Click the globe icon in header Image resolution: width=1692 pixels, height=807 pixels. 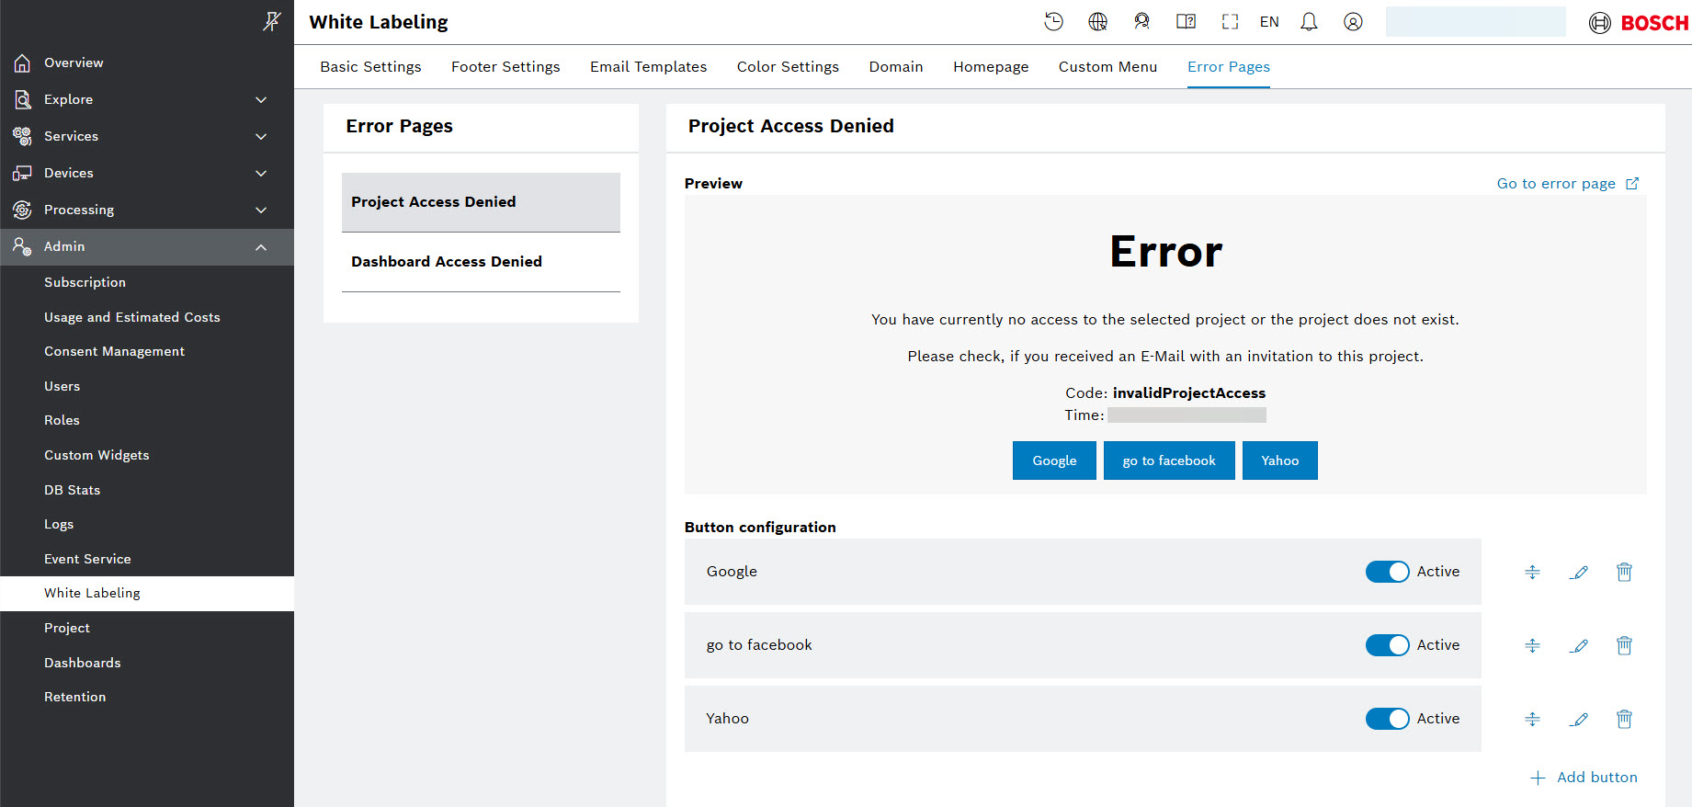1097,22
